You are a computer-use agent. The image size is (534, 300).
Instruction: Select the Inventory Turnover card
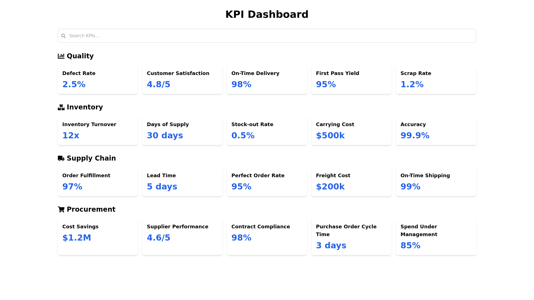point(98,131)
